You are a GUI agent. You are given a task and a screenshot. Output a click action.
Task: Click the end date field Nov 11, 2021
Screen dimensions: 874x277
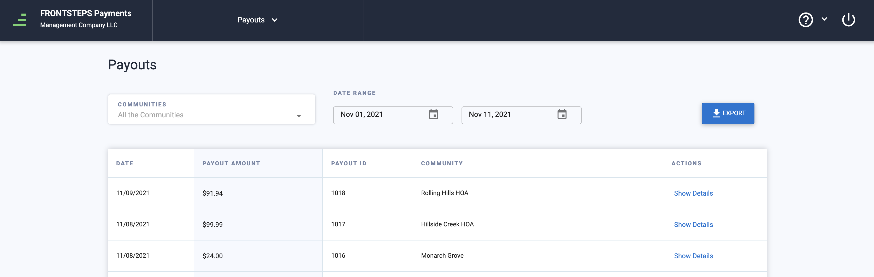(x=521, y=115)
